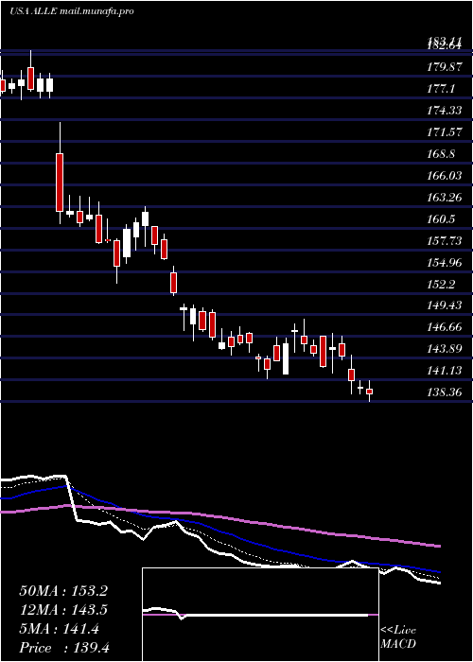Click the '50MA : 153.2' readout
This screenshot has height=662, width=473.
tap(63, 591)
